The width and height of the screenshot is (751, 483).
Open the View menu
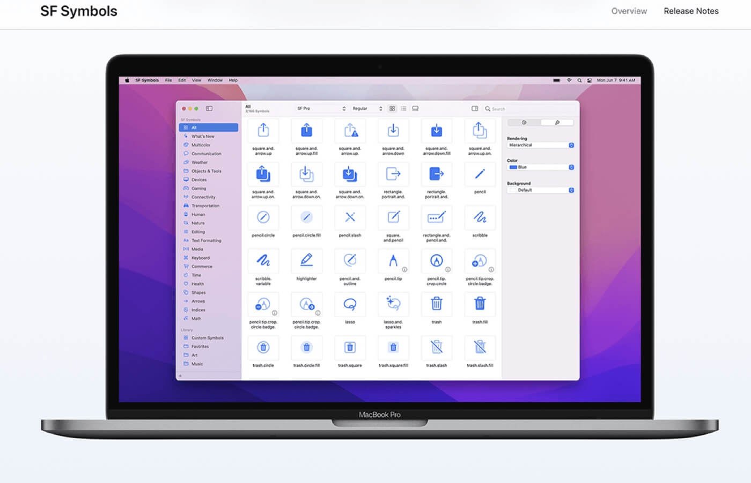pos(196,80)
